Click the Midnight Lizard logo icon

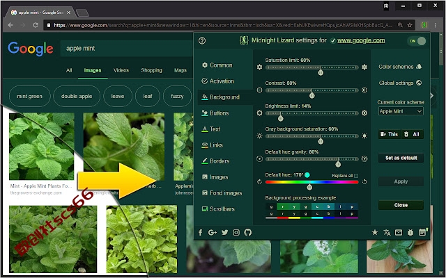[244, 40]
